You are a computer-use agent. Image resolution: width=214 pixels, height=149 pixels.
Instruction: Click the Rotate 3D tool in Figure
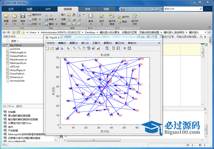(89, 48)
